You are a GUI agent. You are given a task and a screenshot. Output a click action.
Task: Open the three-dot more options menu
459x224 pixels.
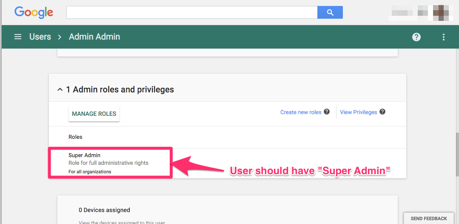444,37
